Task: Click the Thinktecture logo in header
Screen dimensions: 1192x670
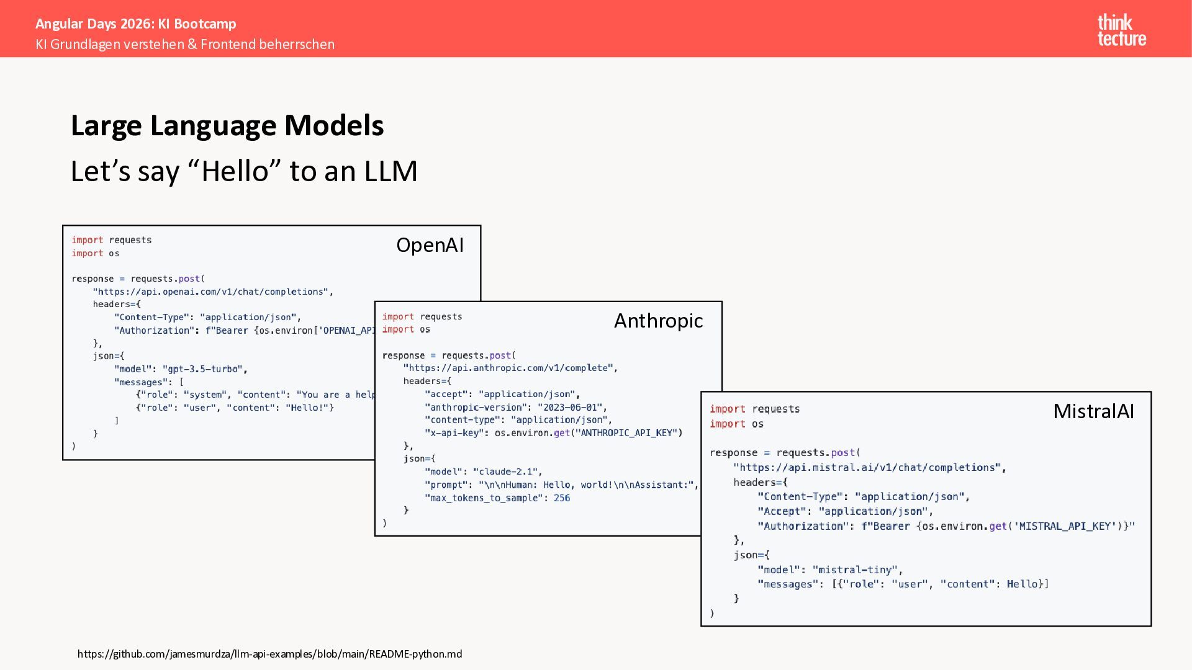Action: [x=1121, y=30]
